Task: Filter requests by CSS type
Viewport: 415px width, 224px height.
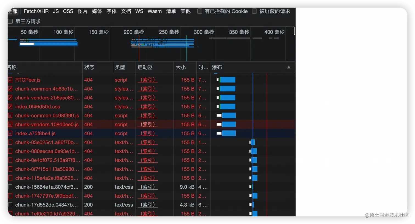Action: coord(68,11)
